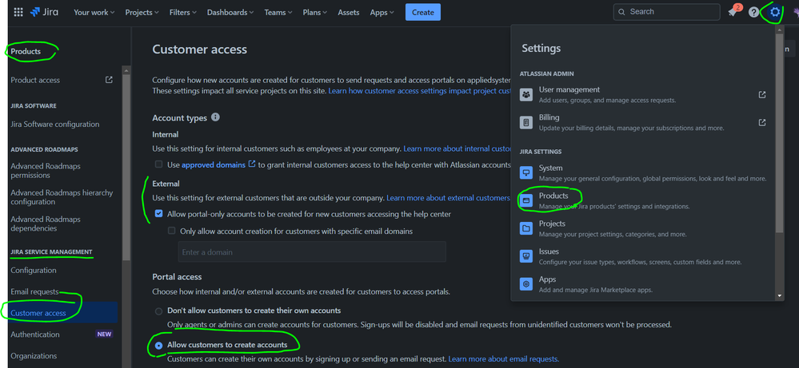
Task: Expand the Apps dropdown in top navigation
Action: point(382,12)
